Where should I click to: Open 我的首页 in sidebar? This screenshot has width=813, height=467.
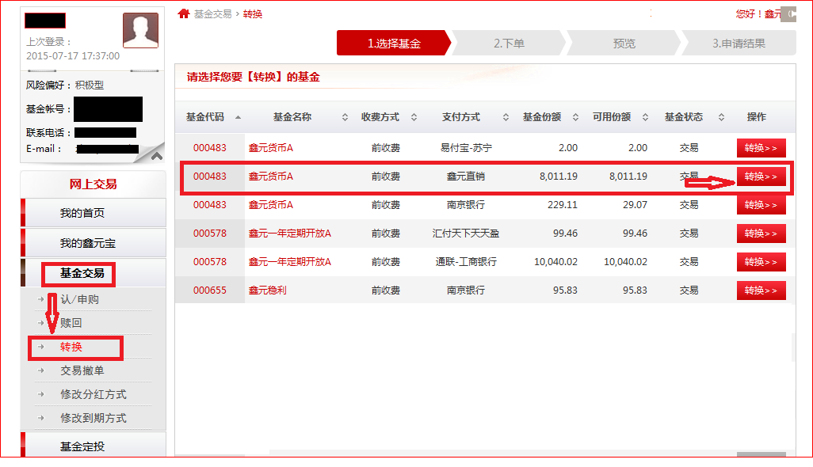tap(94, 213)
